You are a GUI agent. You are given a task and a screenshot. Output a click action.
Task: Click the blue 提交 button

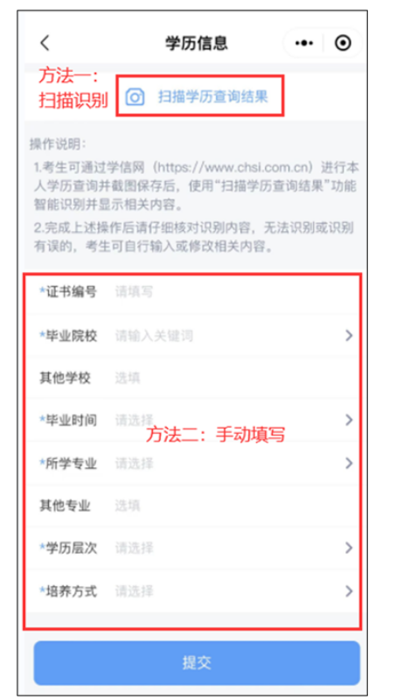197,663
